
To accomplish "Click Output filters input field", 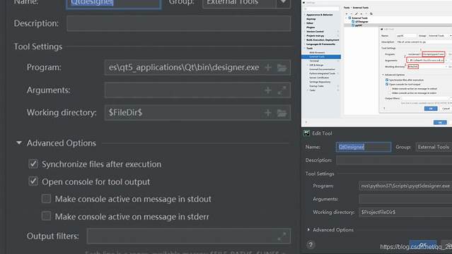I will tap(189, 236).
